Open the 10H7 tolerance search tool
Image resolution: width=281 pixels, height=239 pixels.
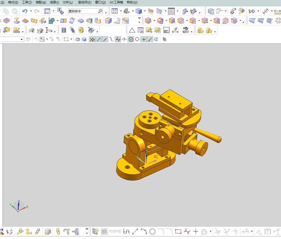186,30
